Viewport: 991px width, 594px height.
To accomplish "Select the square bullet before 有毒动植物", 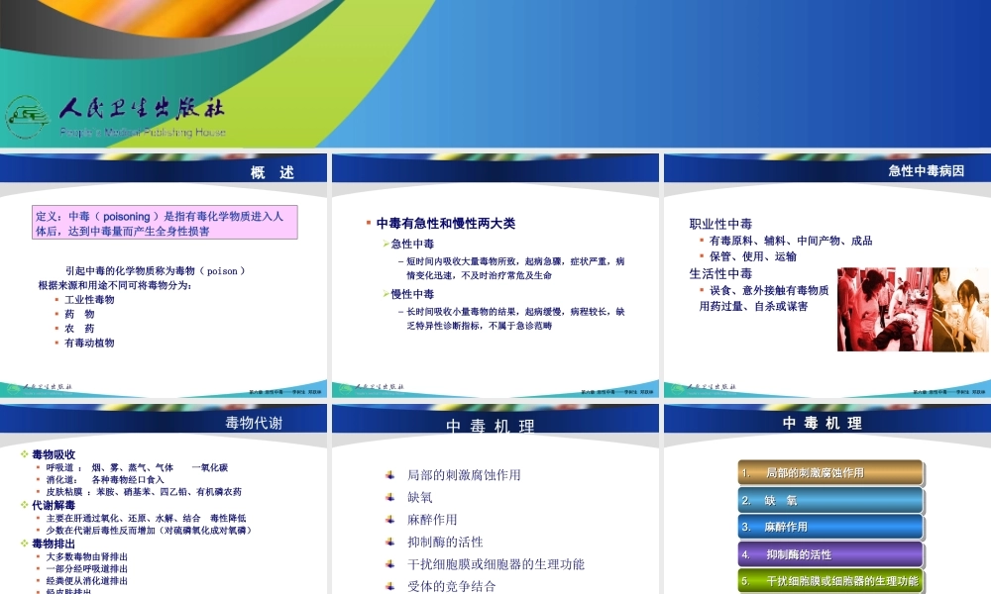I will (x=56, y=344).
